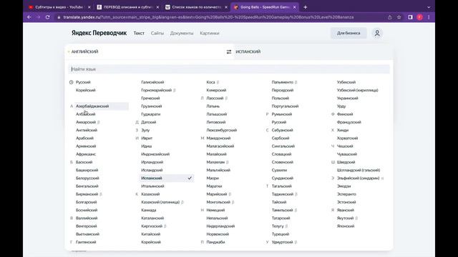This screenshot has height=257, width=458.
Task: Click the Для бизнеса button
Action: pyautogui.click(x=349, y=34)
